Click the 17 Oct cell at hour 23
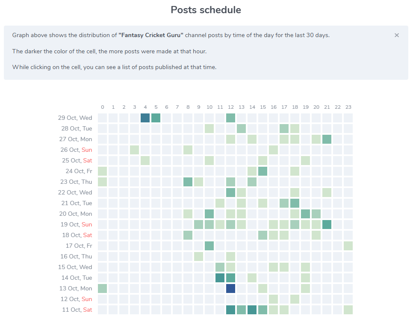413x316 pixels. click(348, 246)
